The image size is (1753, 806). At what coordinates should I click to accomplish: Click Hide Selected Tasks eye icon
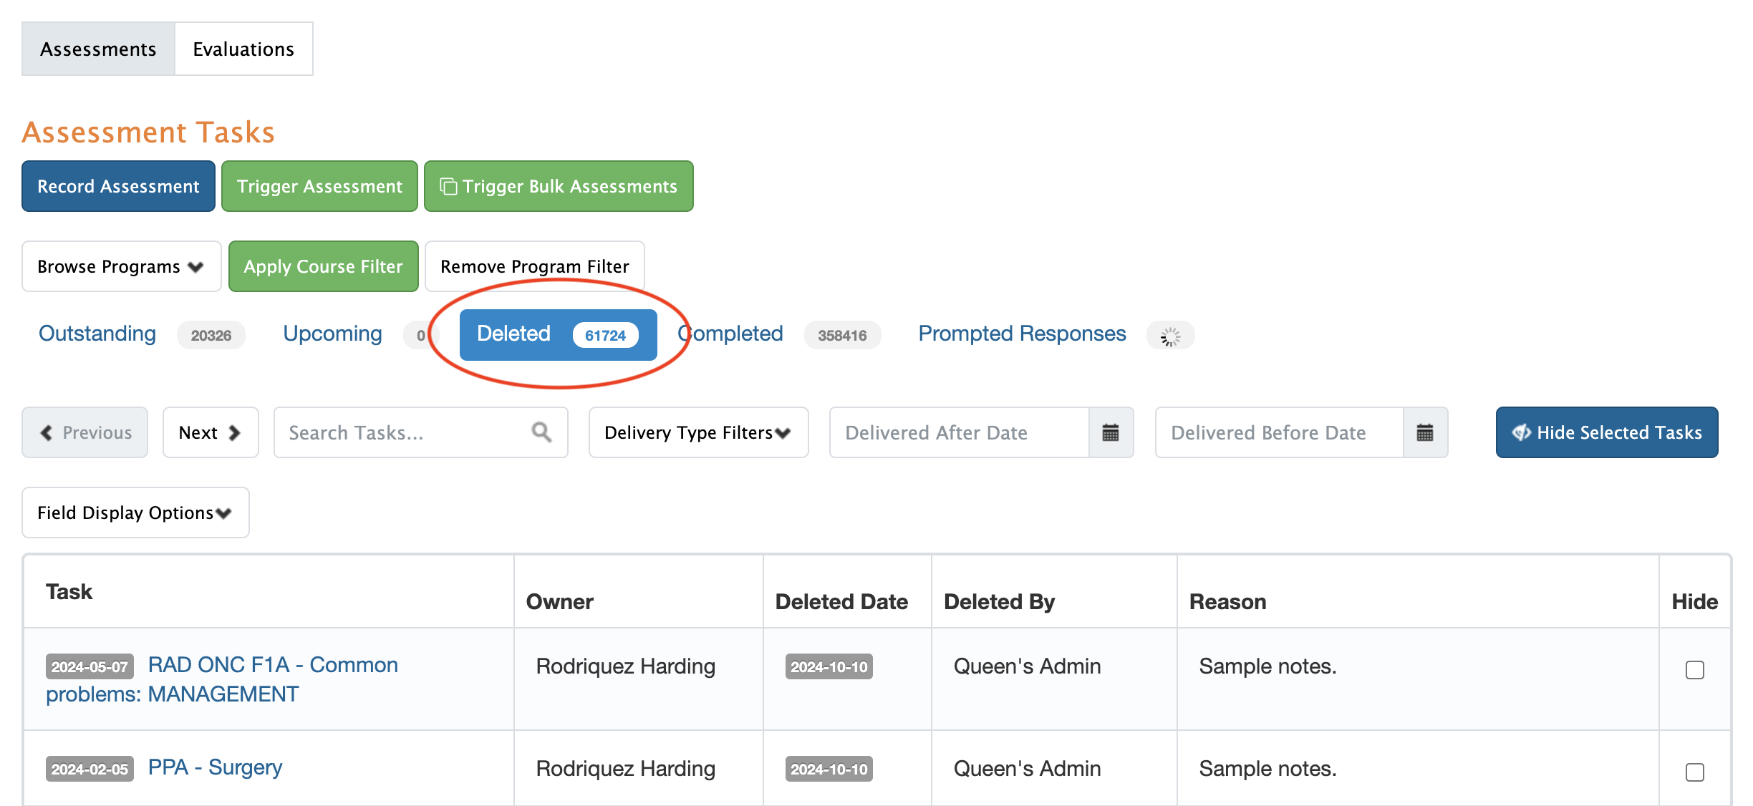(1521, 432)
